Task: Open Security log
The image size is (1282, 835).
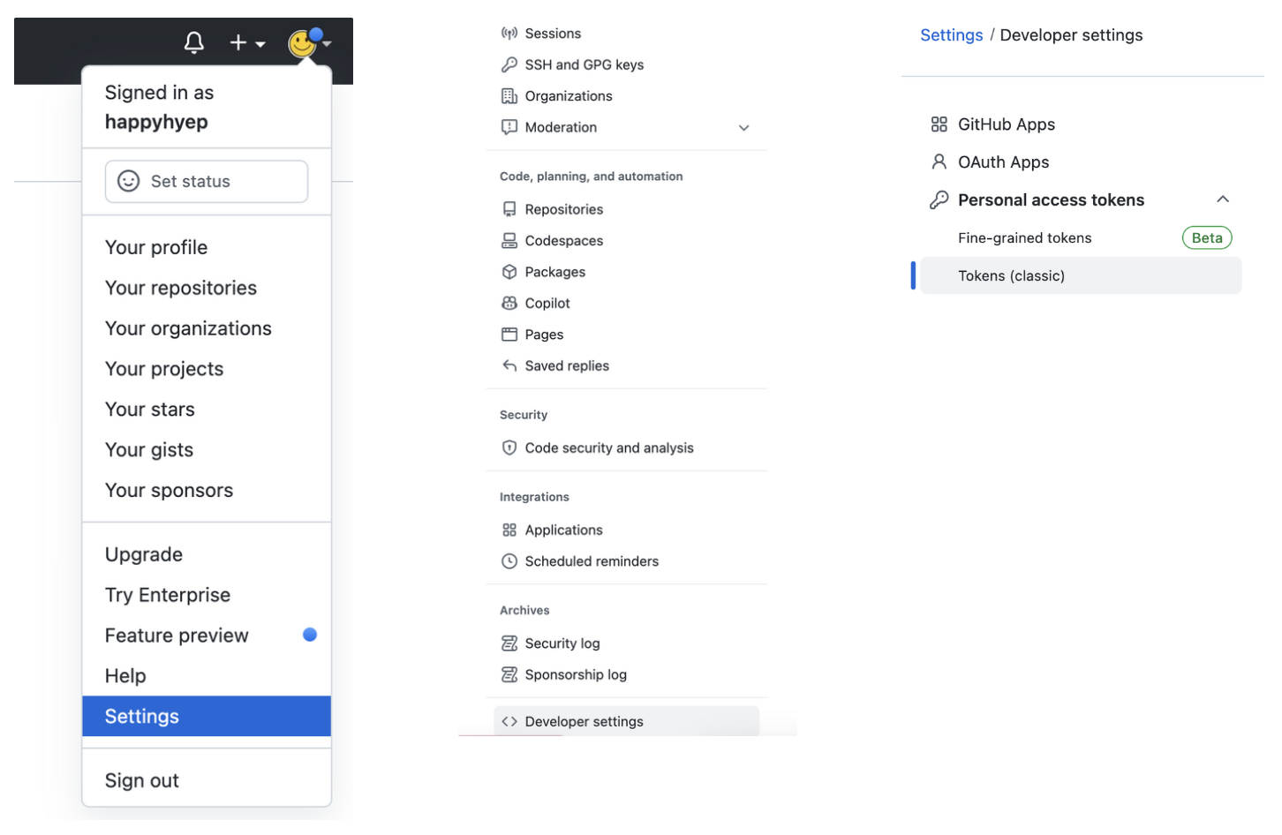Action: (562, 643)
